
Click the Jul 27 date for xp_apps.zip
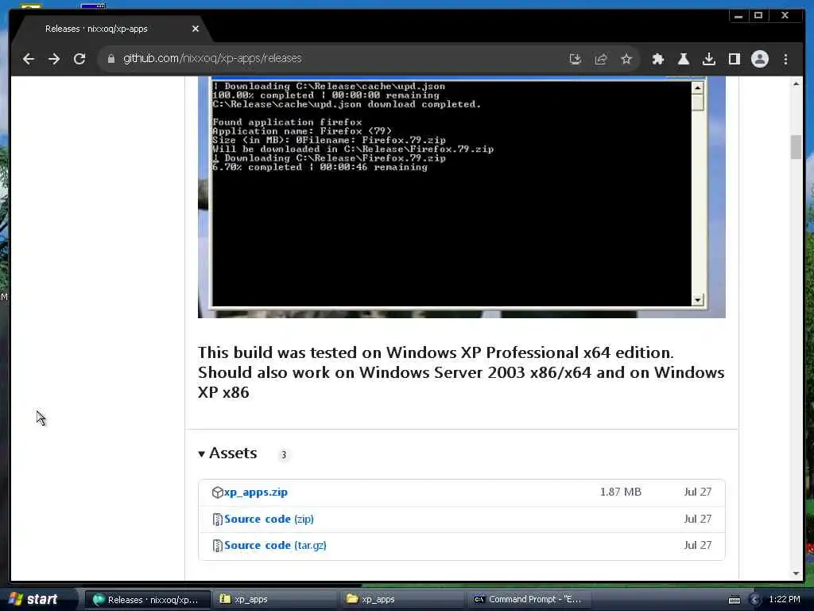tap(698, 492)
